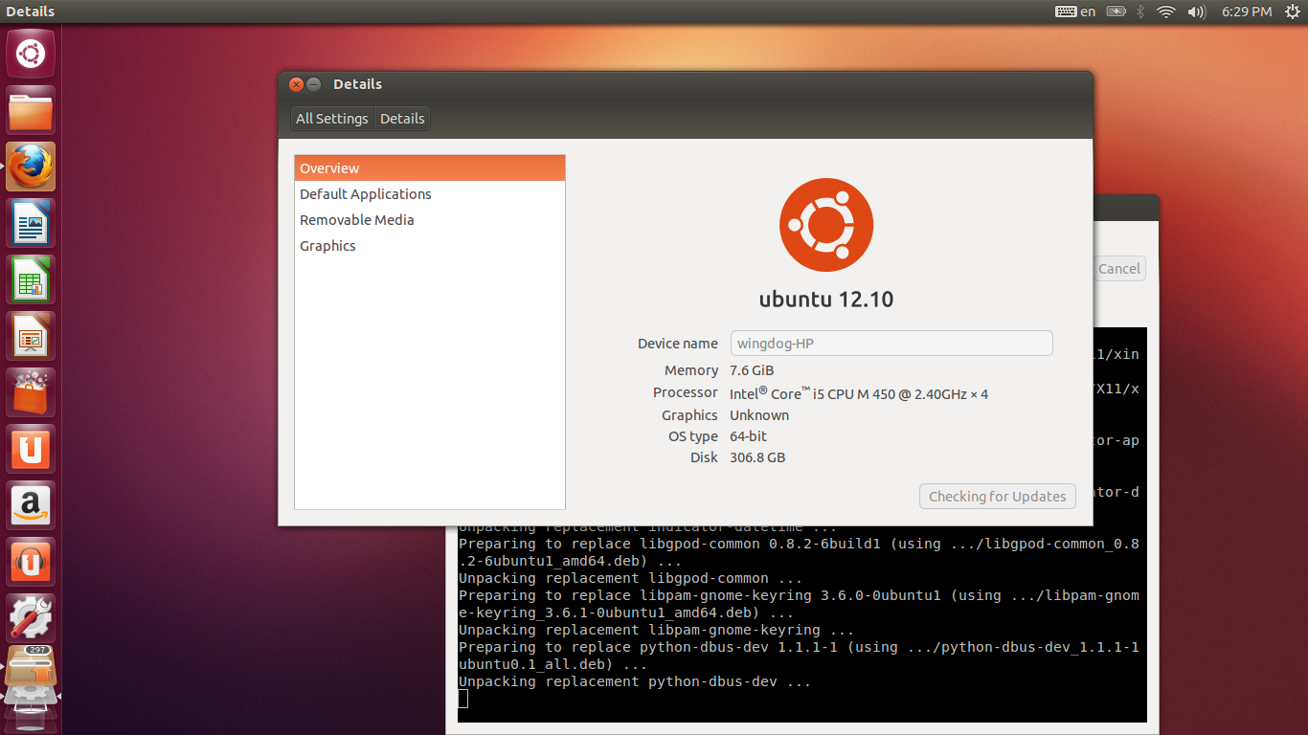
Task: Close the Details window
Action: pyautogui.click(x=296, y=84)
